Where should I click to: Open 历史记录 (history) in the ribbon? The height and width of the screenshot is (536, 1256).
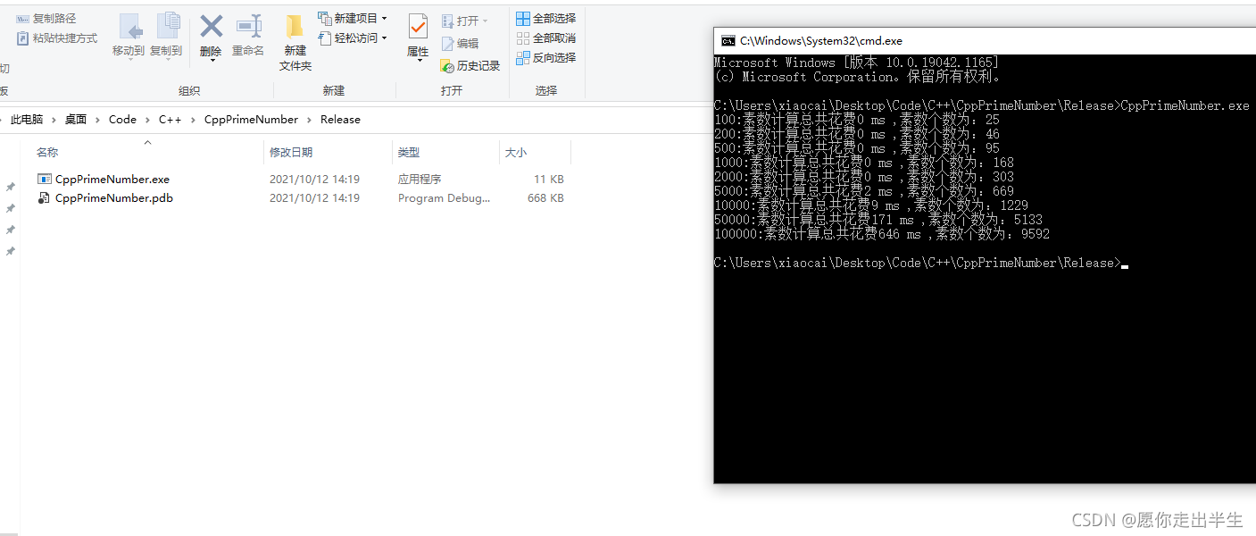click(x=470, y=66)
